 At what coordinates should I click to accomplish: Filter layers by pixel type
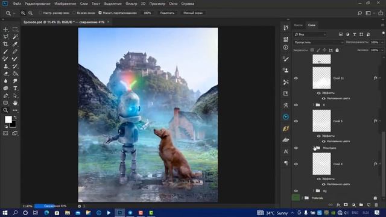pyautogui.click(x=340, y=34)
